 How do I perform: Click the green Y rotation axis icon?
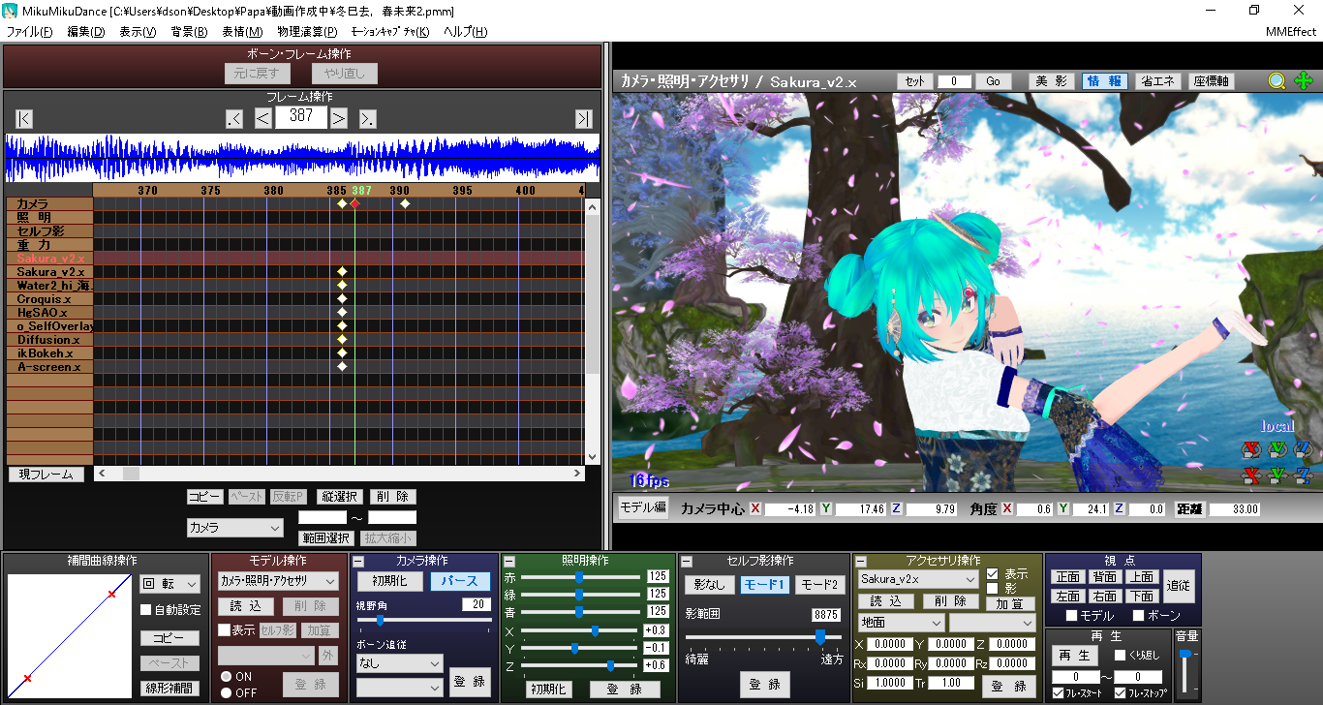click(x=1277, y=449)
